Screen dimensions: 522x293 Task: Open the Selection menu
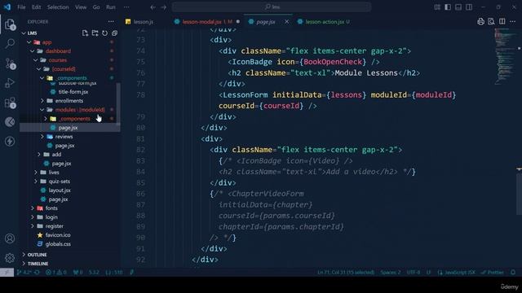[x=58, y=7]
